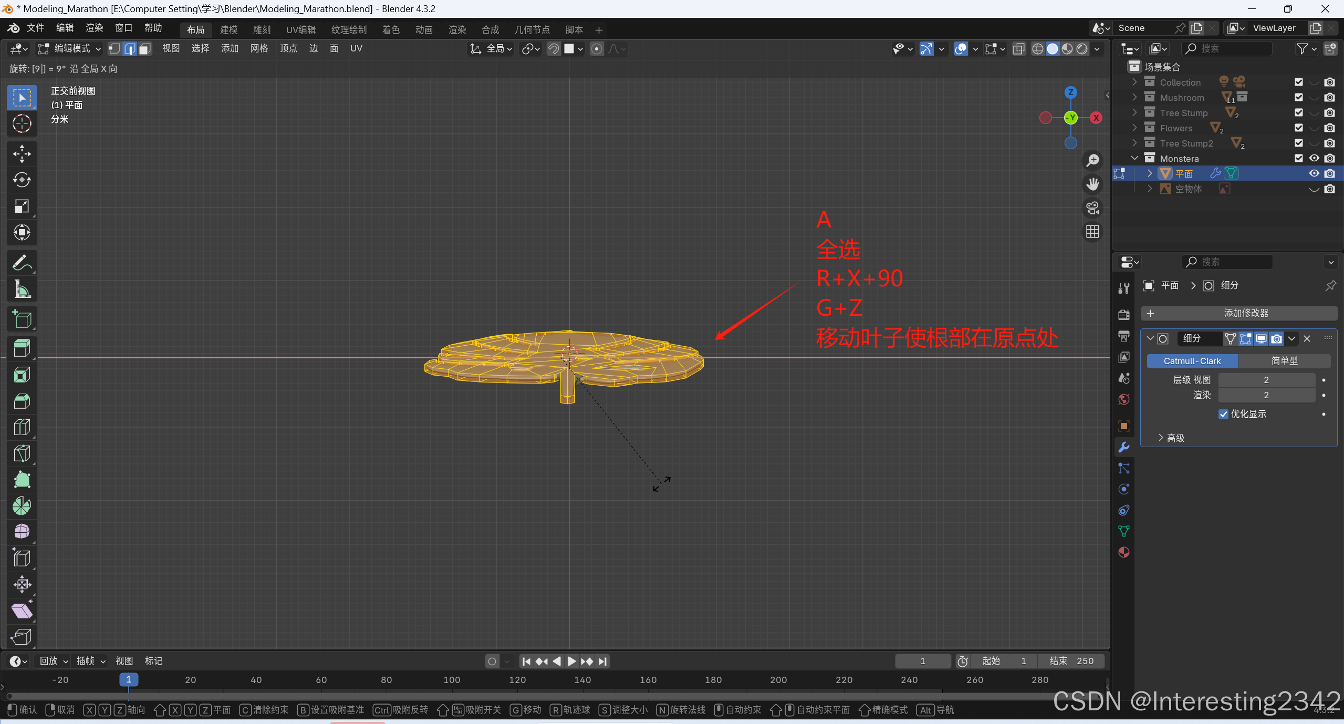Click the pan view hand icon
The image size is (1344, 724).
point(1092,184)
